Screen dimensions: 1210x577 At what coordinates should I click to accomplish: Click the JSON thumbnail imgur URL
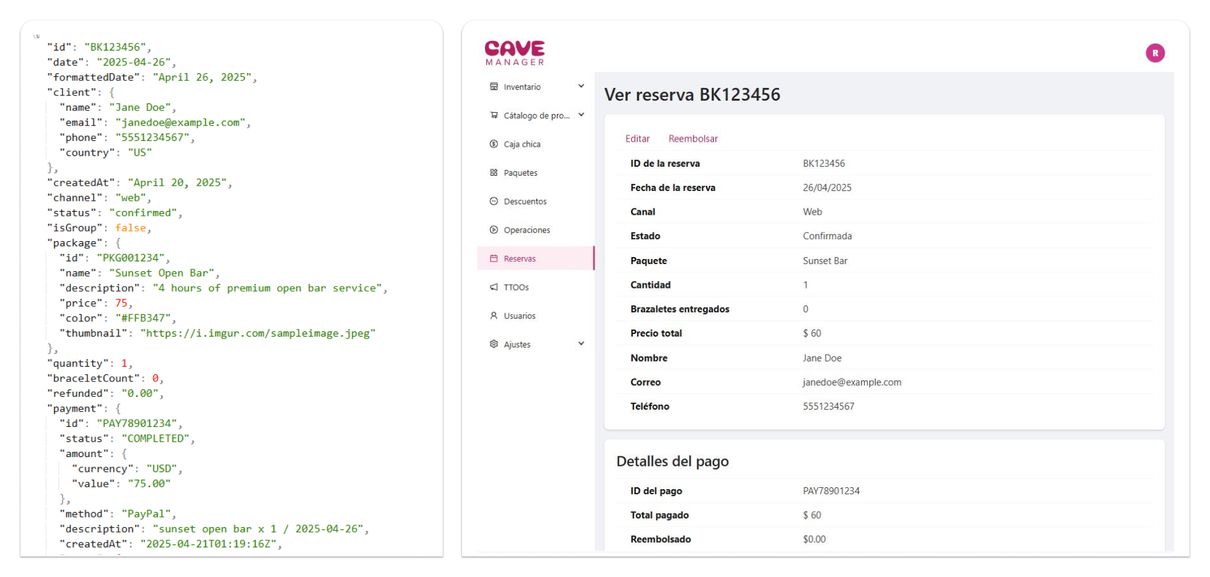pos(258,333)
